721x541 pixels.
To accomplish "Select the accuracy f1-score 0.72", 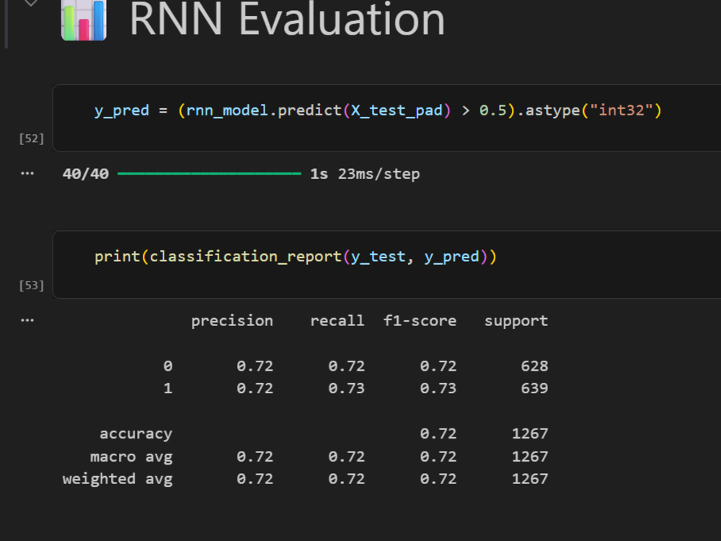I will click(x=438, y=434).
